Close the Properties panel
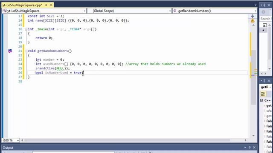Screen dimensions: 273x153 coord(269,81)
